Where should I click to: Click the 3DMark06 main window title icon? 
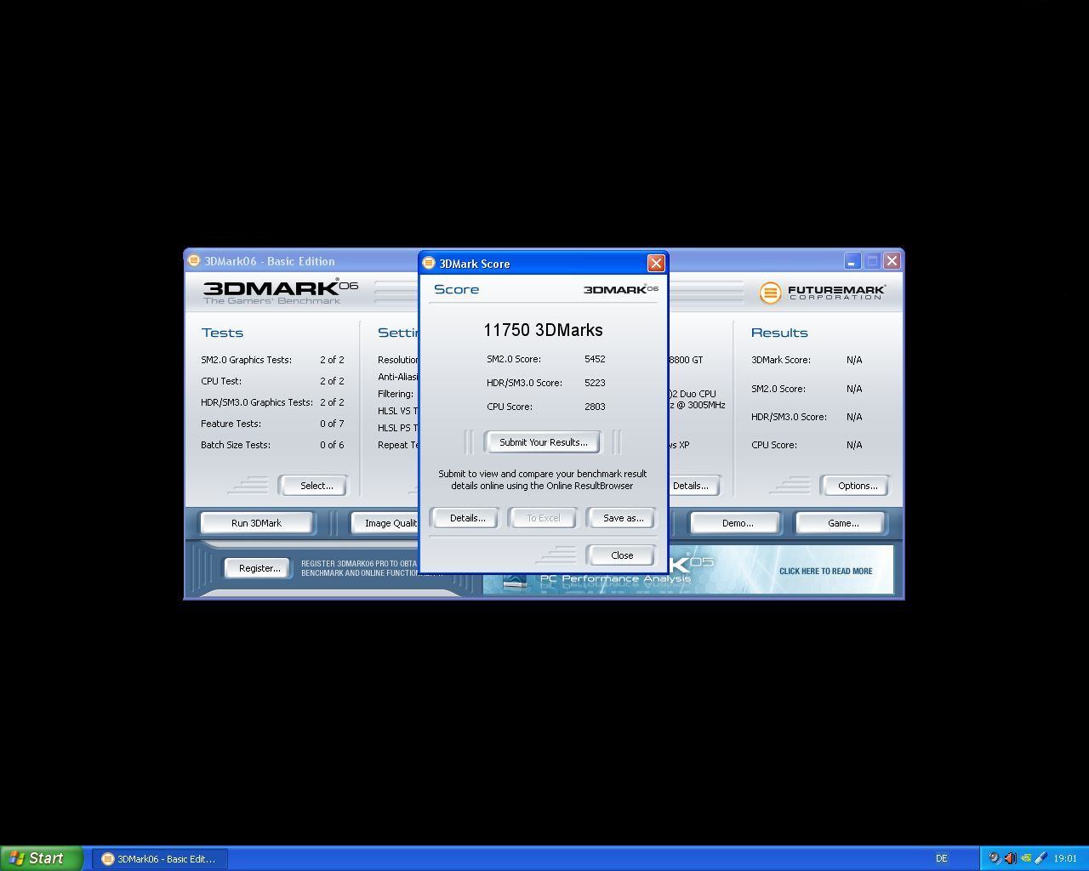point(194,260)
